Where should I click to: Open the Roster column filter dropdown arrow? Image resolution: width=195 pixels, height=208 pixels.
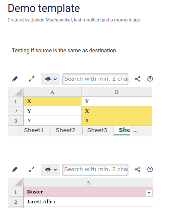pos(149,193)
